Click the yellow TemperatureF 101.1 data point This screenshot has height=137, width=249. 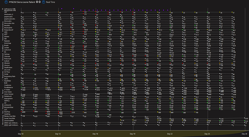(21, 30)
